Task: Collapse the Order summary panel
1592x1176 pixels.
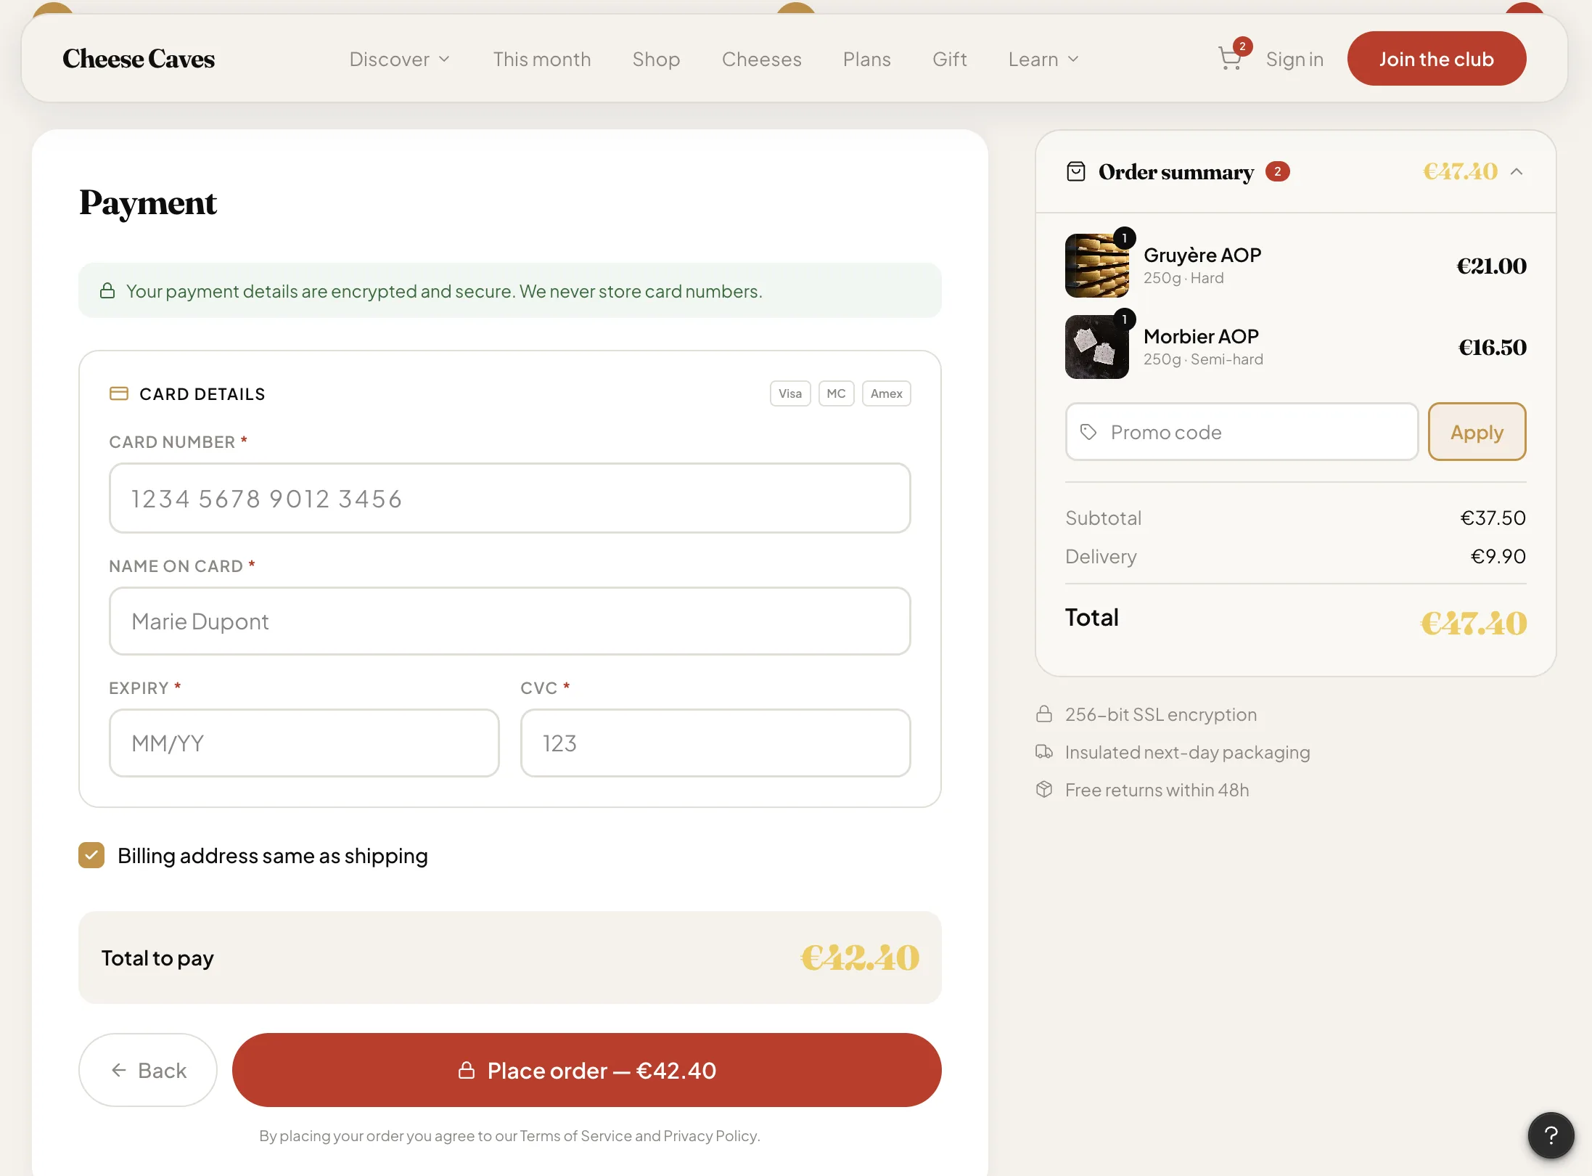Action: (1517, 171)
